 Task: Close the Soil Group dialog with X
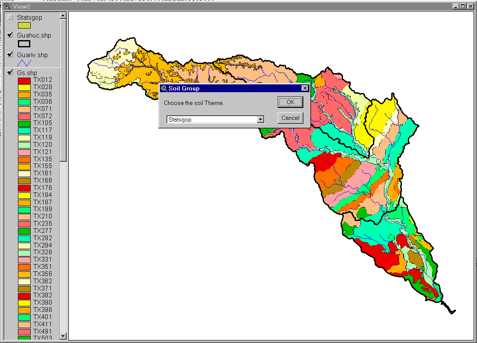point(305,88)
